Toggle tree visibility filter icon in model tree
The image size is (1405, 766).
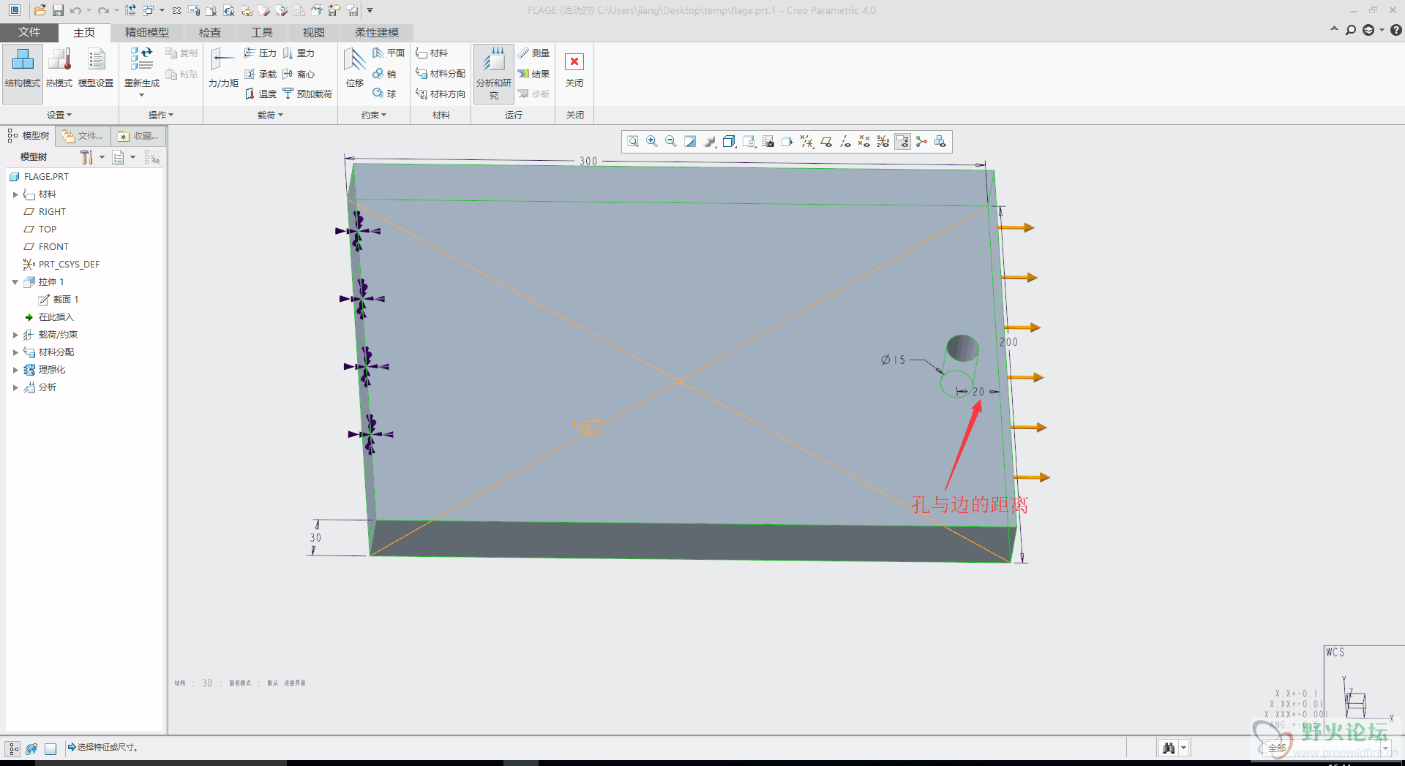click(x=151, y=157)
